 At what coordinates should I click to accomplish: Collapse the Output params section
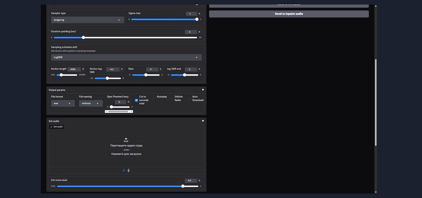203,90
